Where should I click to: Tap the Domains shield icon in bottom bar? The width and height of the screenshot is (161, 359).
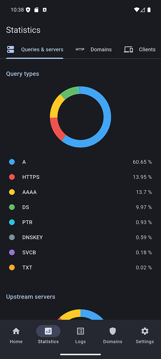pyautogui.click(x=113, y=331)
